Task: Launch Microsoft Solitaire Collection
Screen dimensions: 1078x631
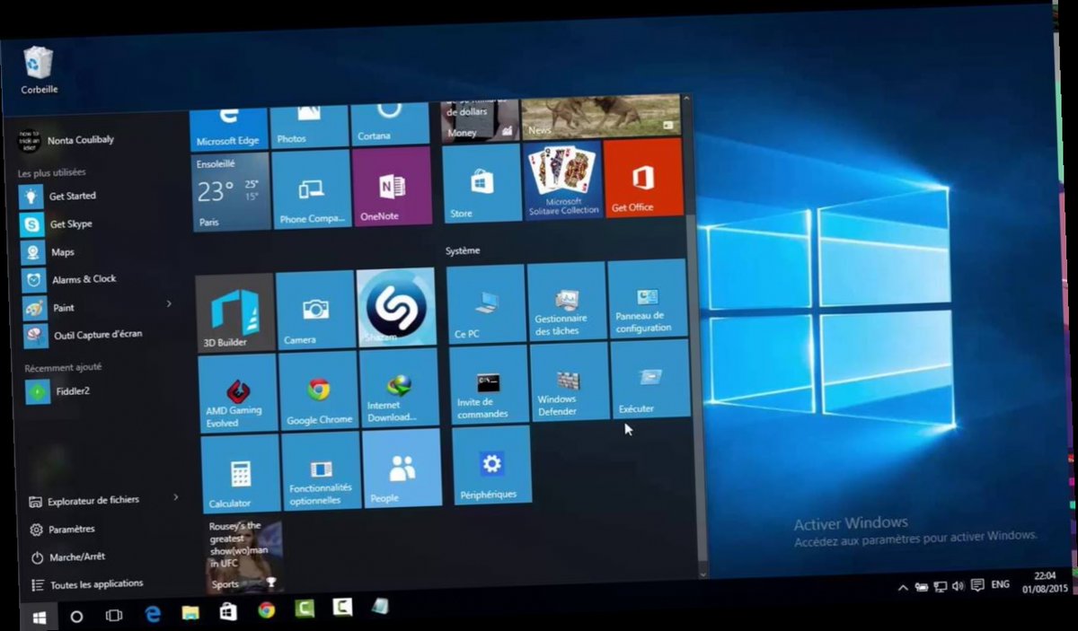Action: pos(563,180)
